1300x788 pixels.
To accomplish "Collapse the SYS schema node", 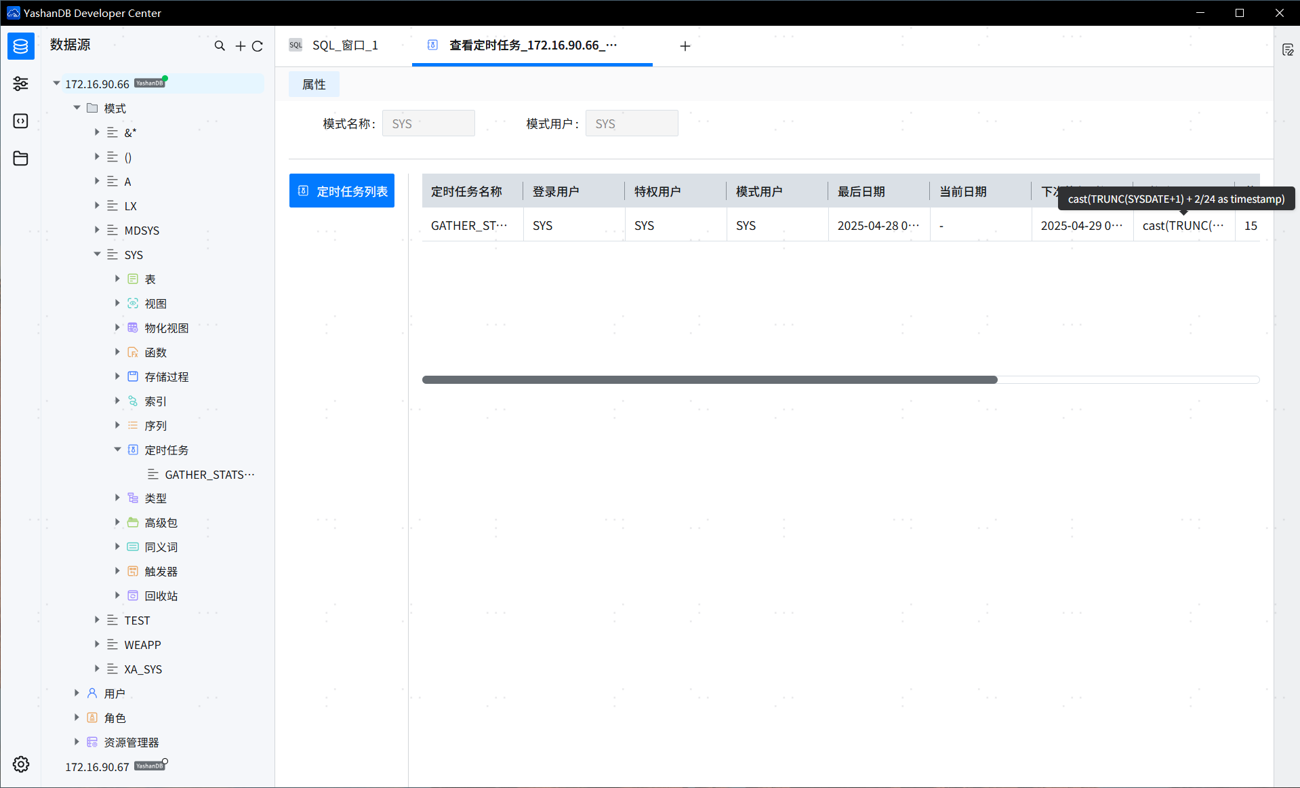I will tap(97, 254).
